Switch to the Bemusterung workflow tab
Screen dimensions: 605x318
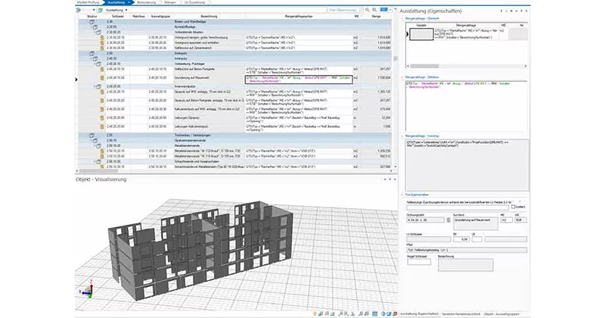pos(147,2)
